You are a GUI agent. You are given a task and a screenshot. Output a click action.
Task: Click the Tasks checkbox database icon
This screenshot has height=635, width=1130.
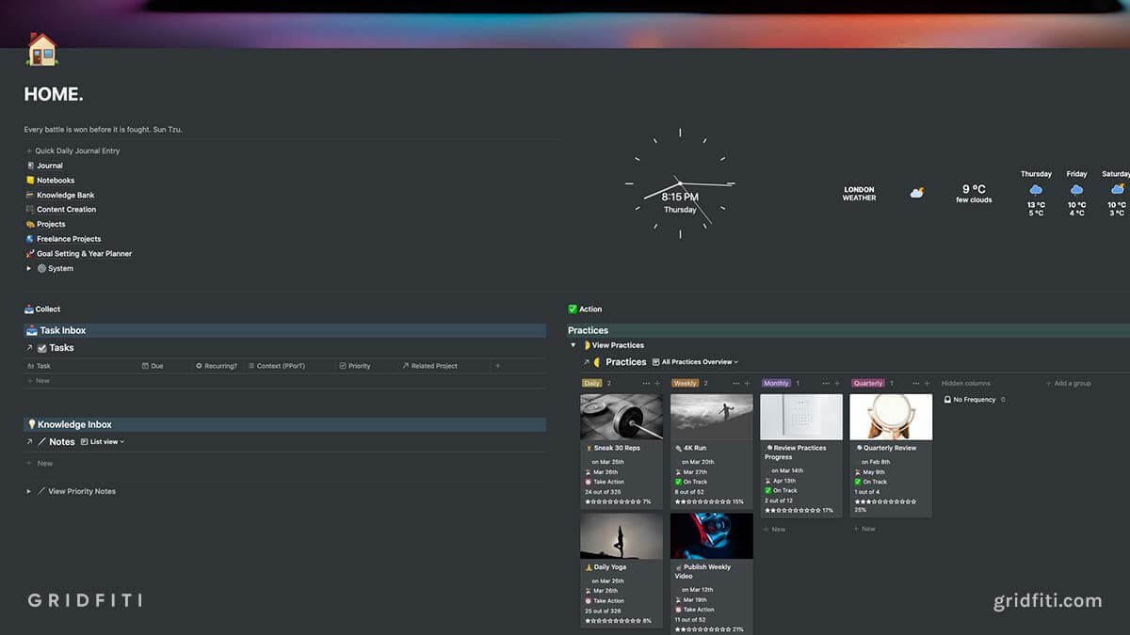42,348
